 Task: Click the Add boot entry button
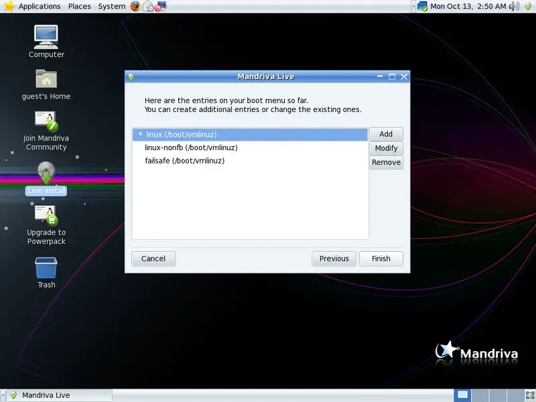386,134
